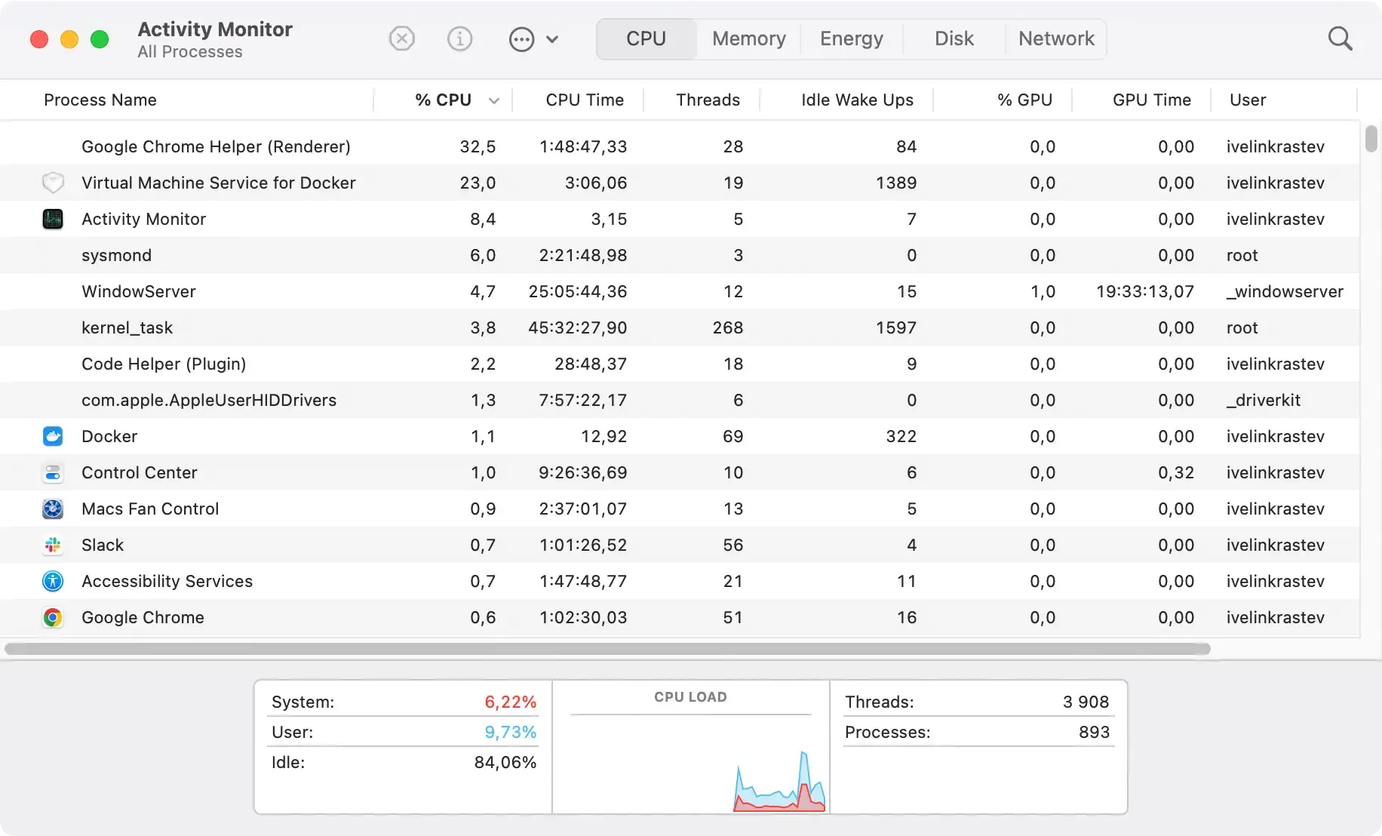Click the 32,5 CPU percentage value
This screenshot has height=836, width=1382.
(478, 146)
